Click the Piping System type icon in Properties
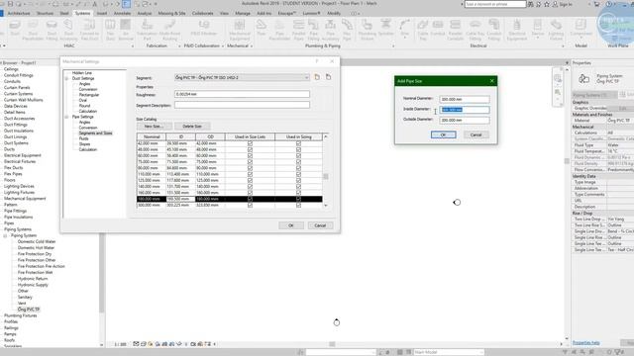This screenshot has height=356, width=634. (583, 78)
